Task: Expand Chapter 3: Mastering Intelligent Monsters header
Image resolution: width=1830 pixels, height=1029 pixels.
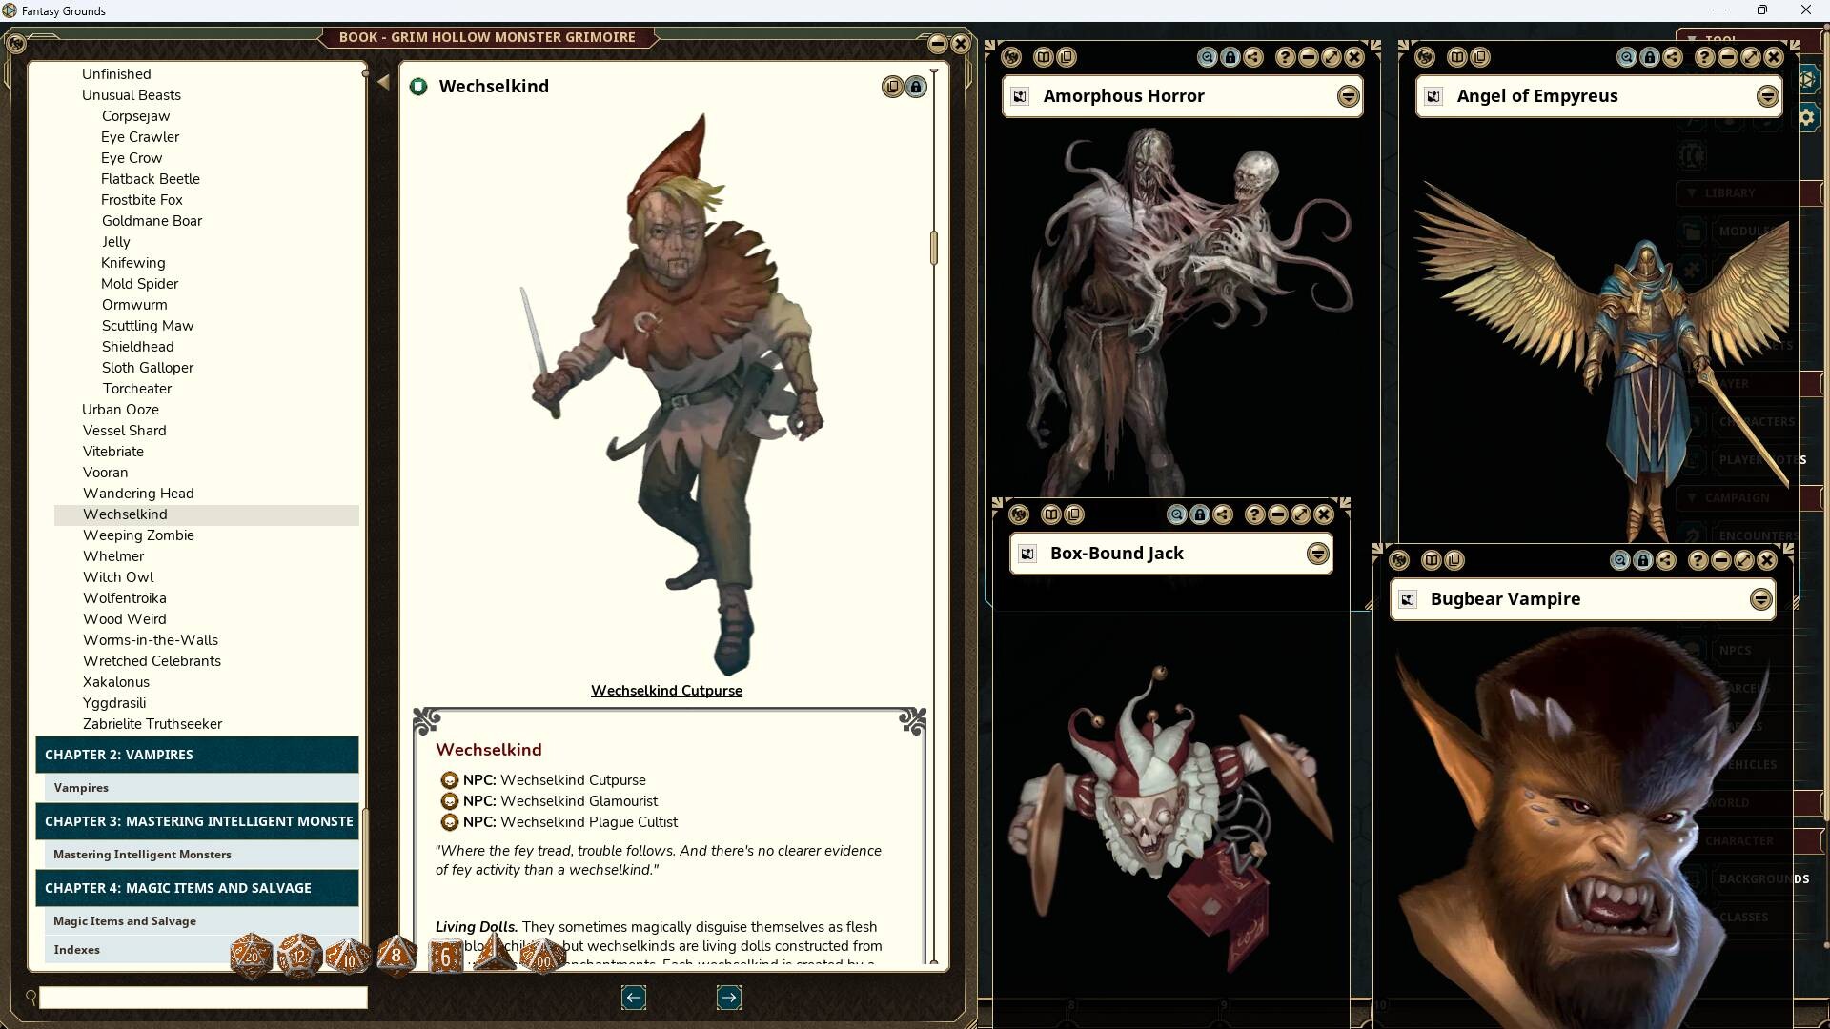Action: tap(197, 821)
